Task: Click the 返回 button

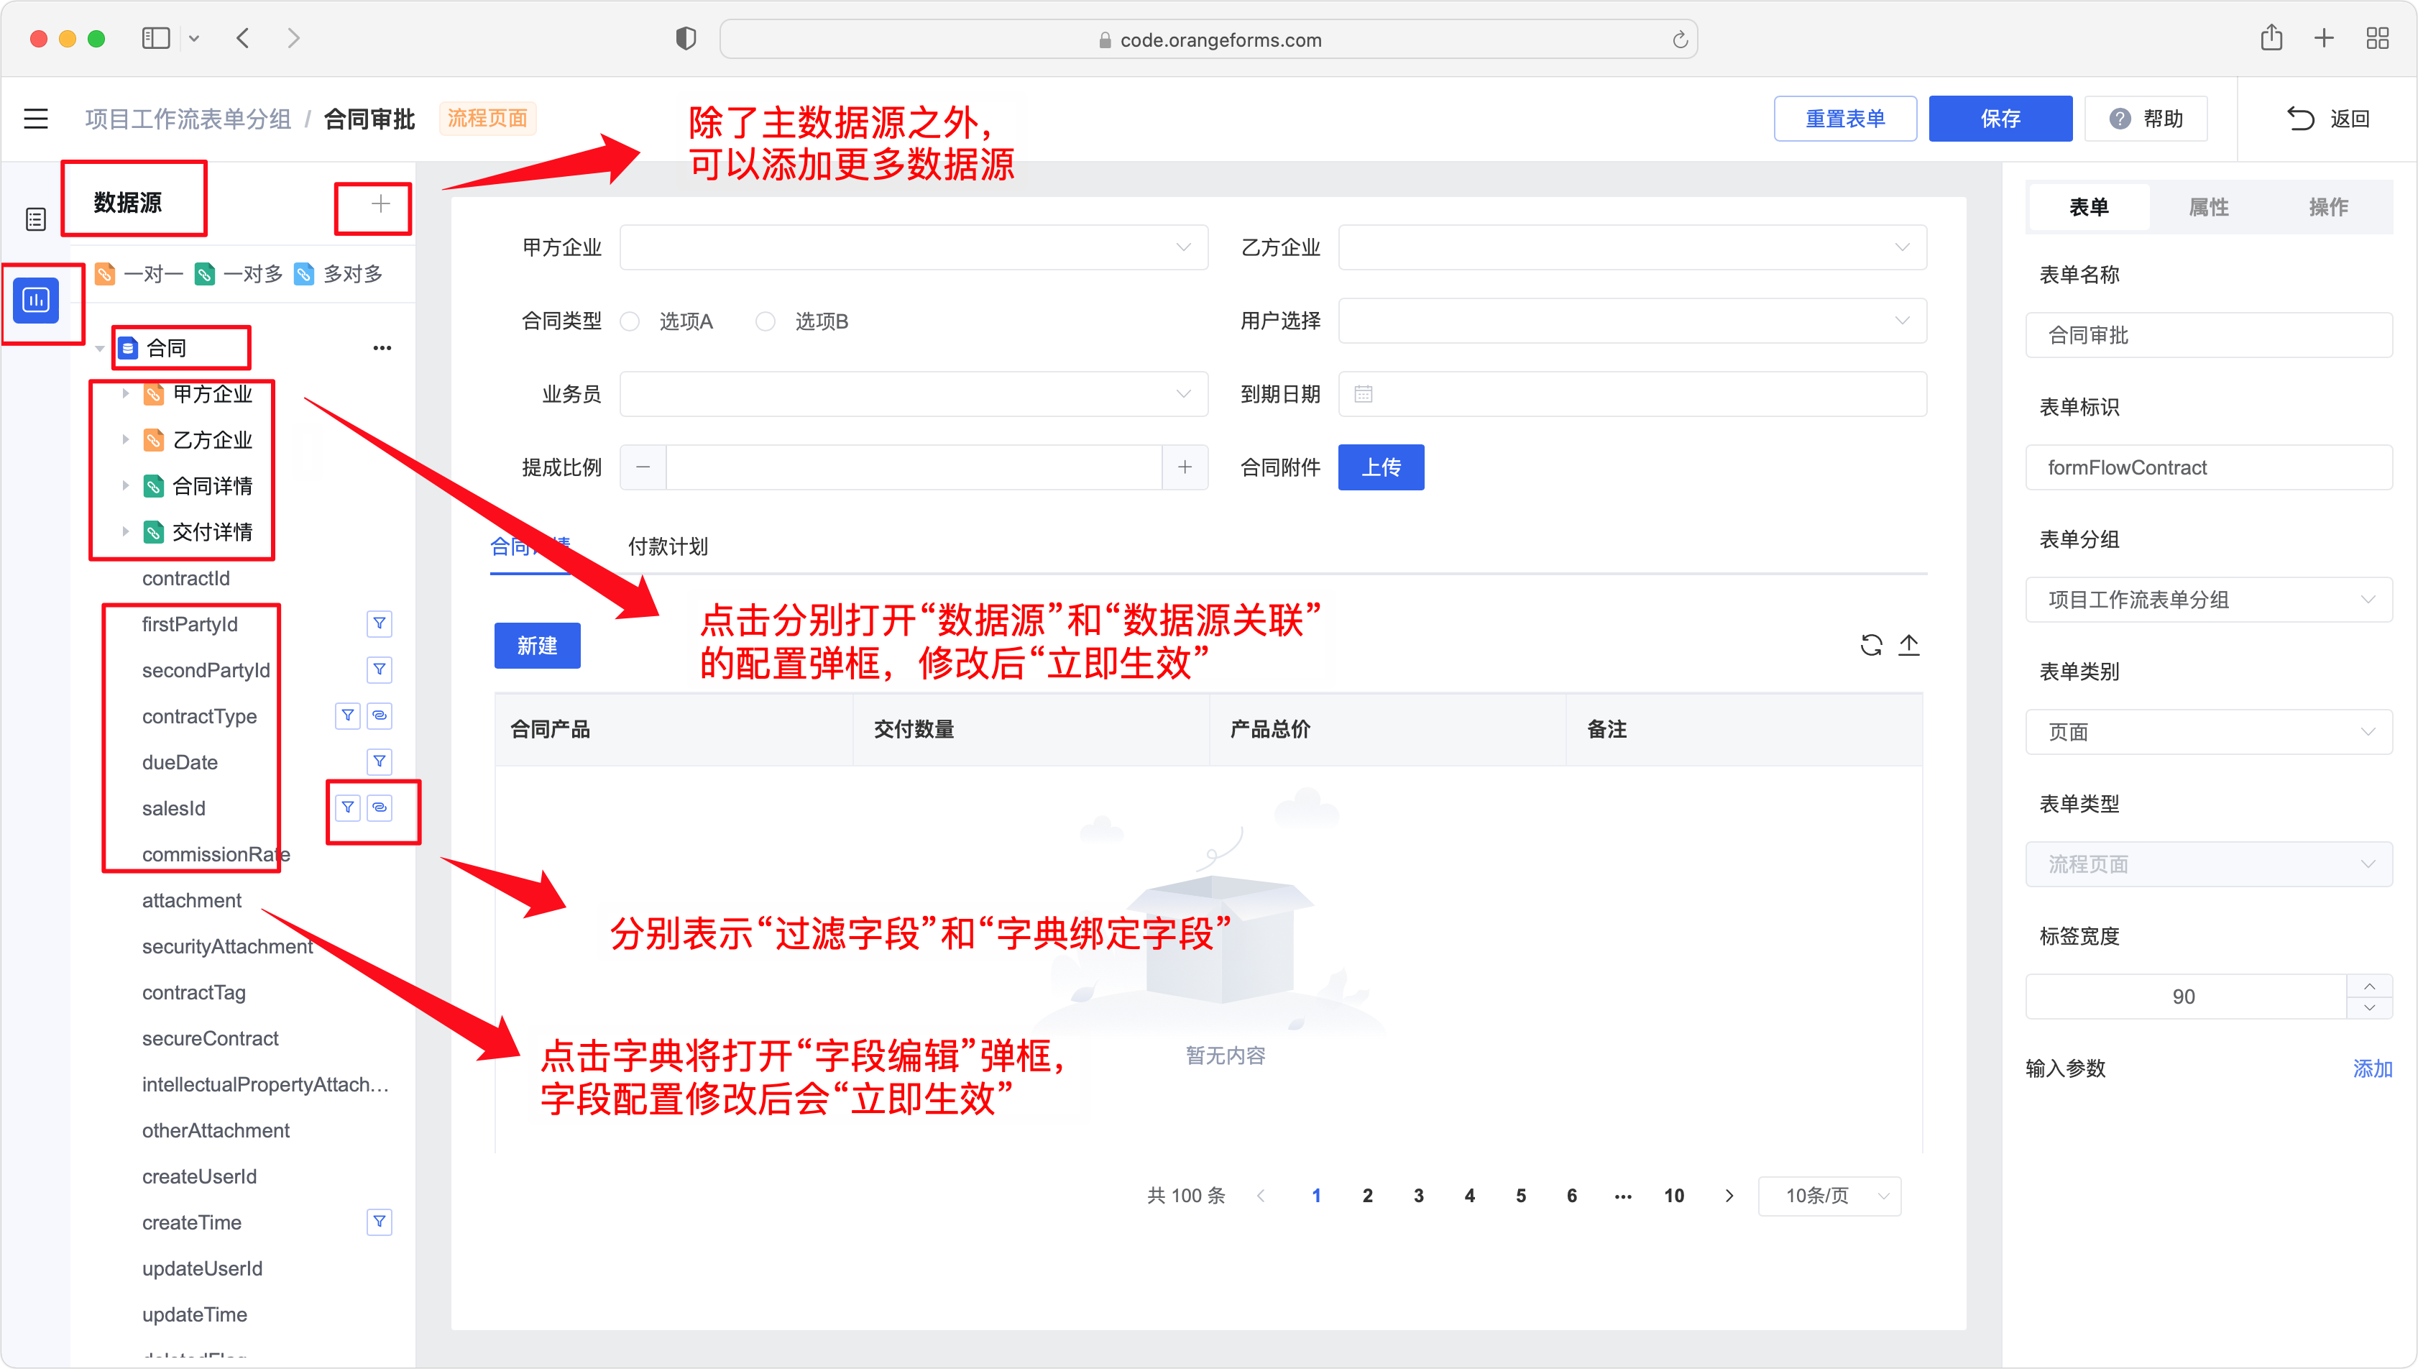Action: click(x=2327, y=119)
